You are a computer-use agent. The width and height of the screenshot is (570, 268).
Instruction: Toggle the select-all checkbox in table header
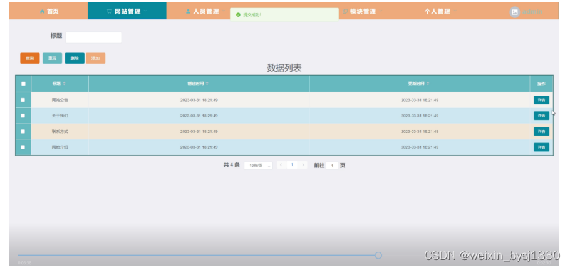pos(23,84)
